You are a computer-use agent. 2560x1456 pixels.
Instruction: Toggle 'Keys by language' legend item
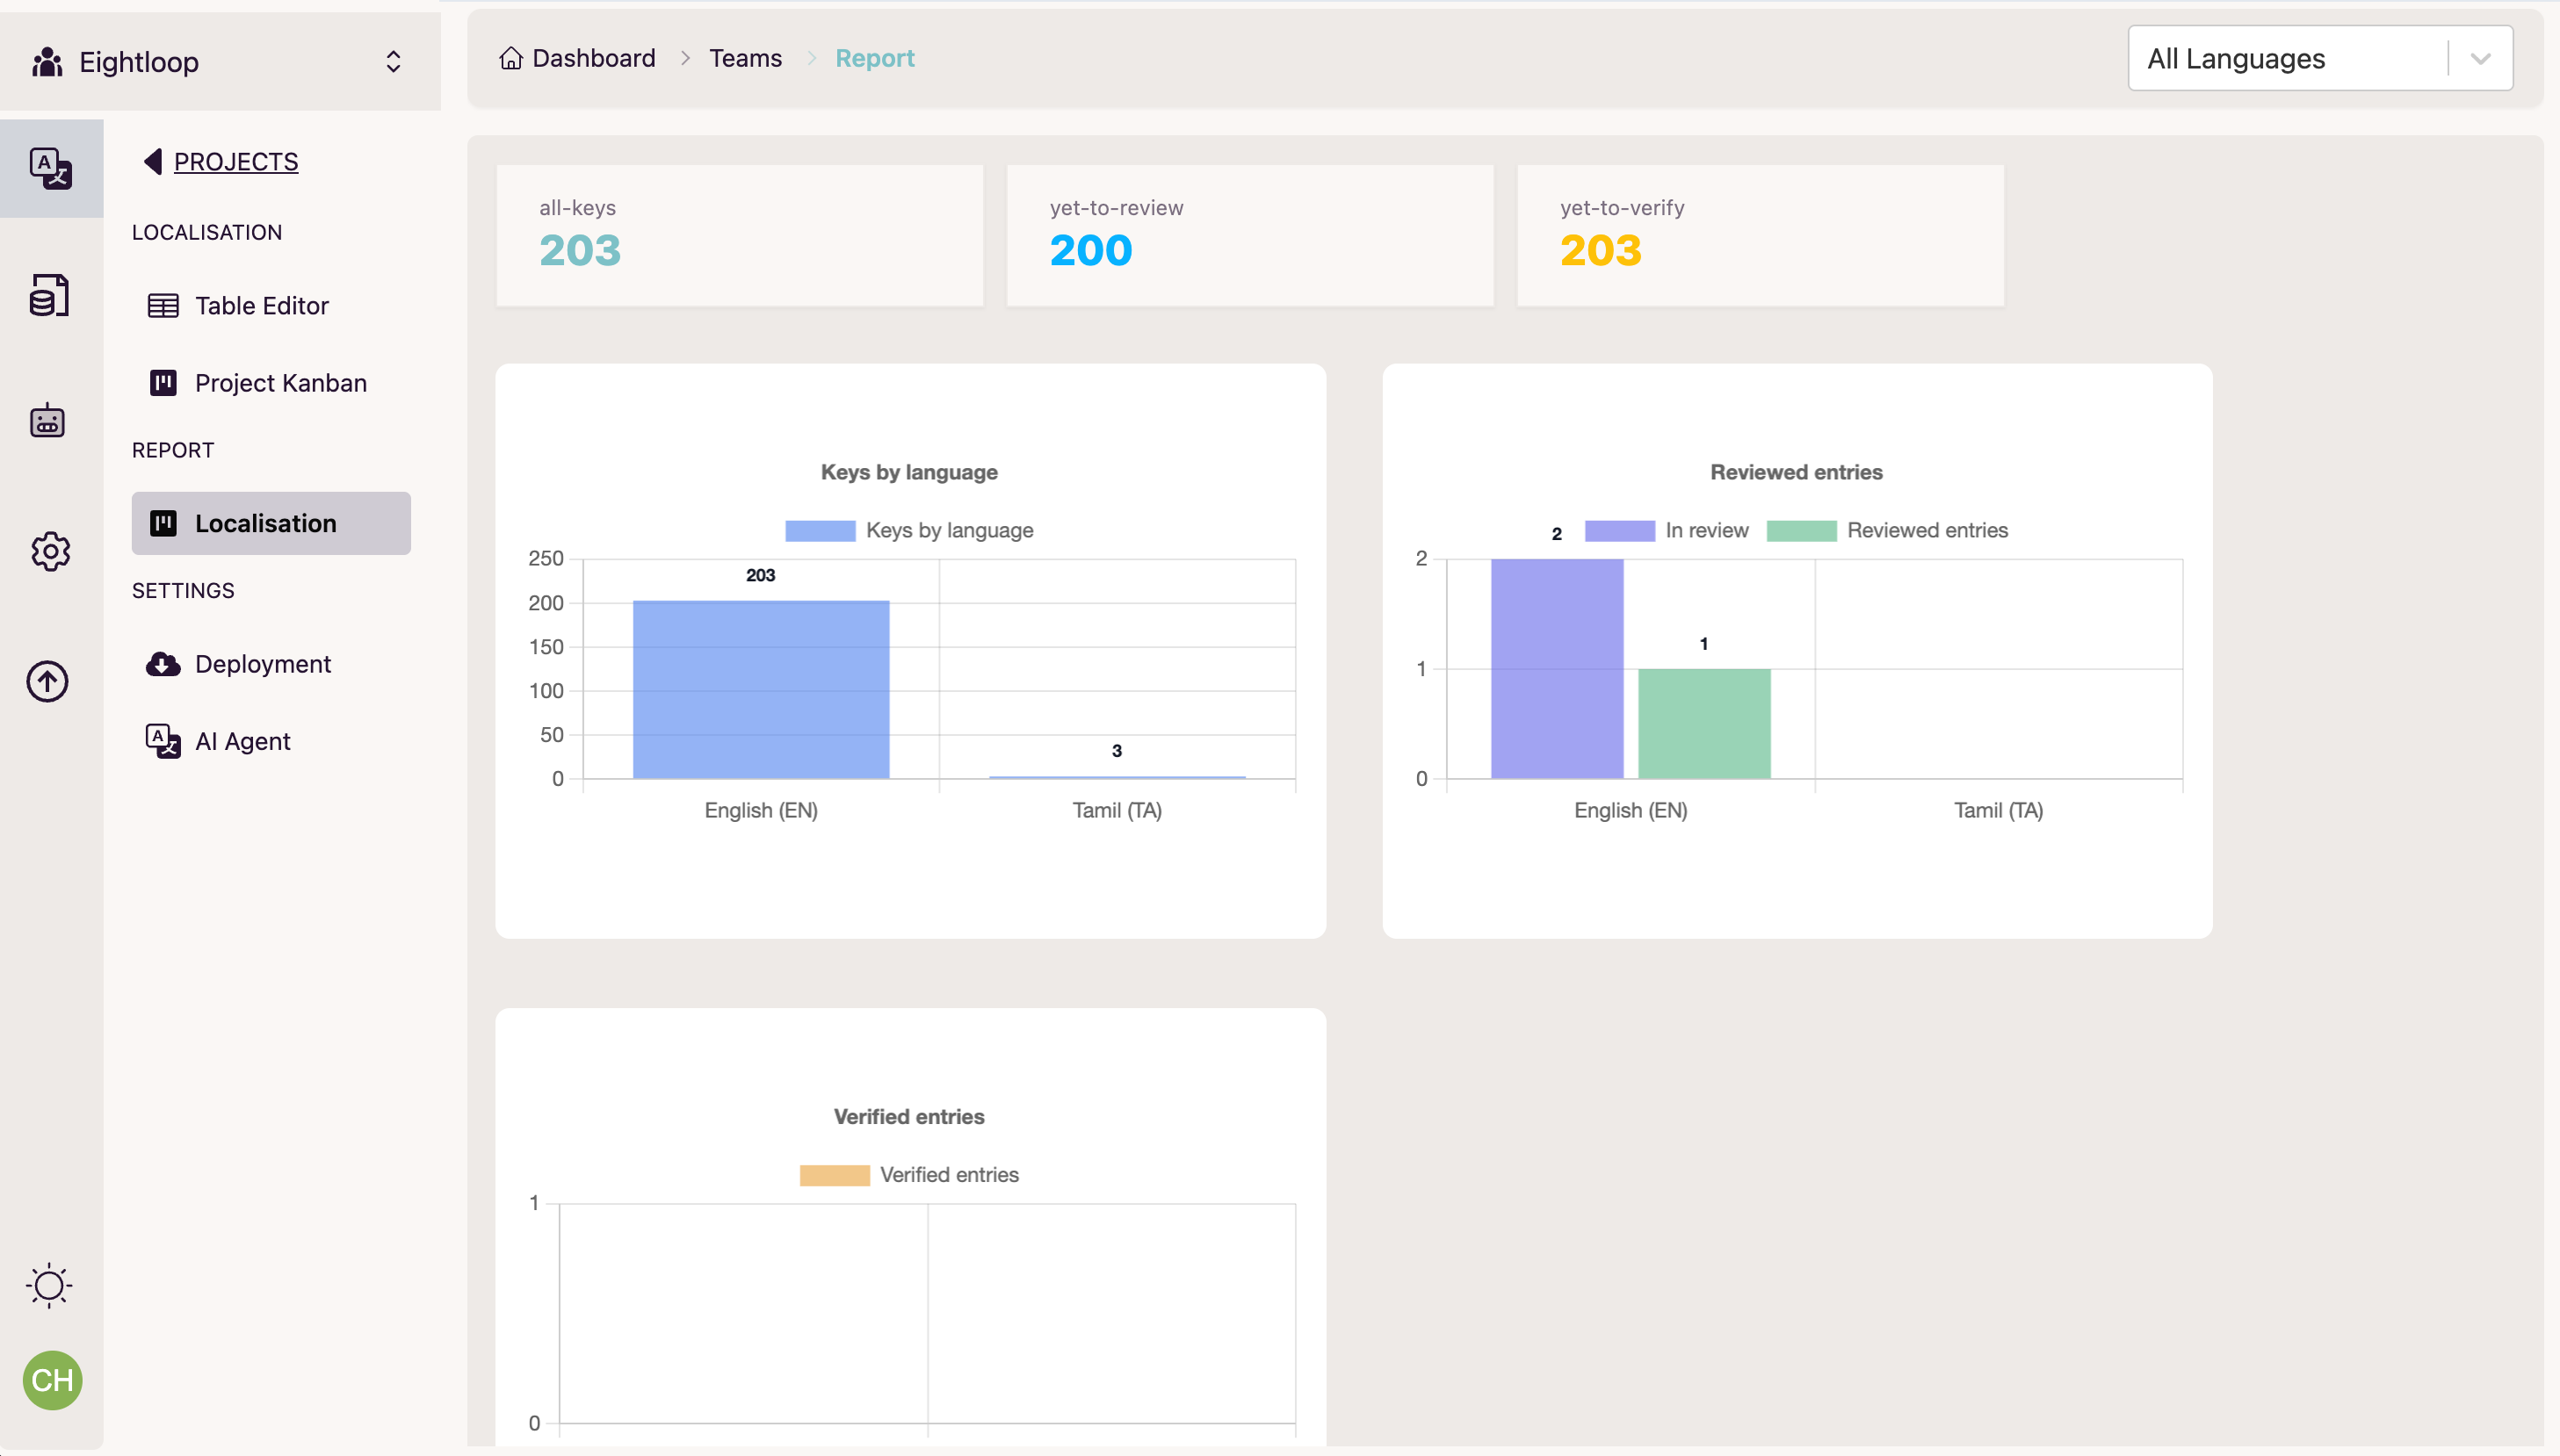click(x=908, y=530)
